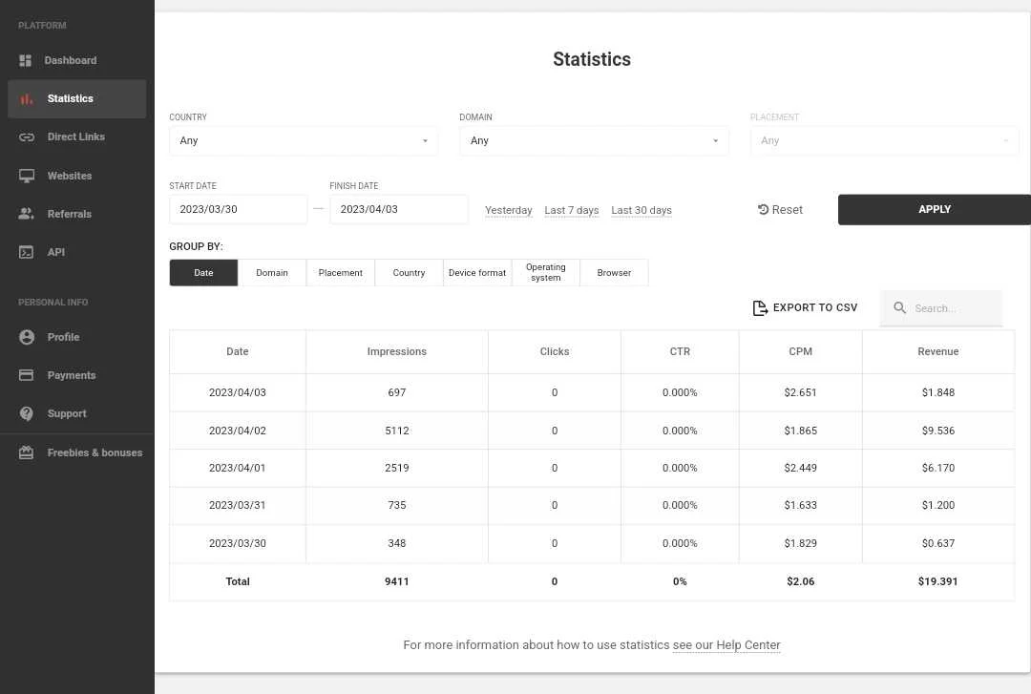Click the Search input field

[941, 307]
